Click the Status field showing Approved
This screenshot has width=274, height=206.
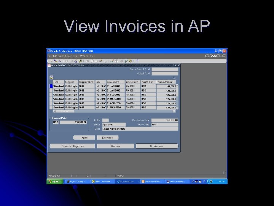114,124
